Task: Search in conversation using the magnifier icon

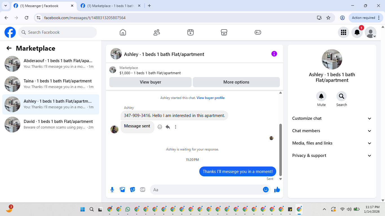Action: [342, 96]
